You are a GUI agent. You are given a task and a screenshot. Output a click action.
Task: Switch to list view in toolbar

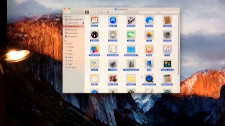(91, 12)
